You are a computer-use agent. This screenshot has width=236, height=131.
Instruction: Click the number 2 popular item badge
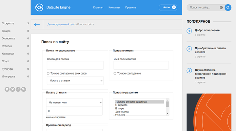[x=189, y=49]
